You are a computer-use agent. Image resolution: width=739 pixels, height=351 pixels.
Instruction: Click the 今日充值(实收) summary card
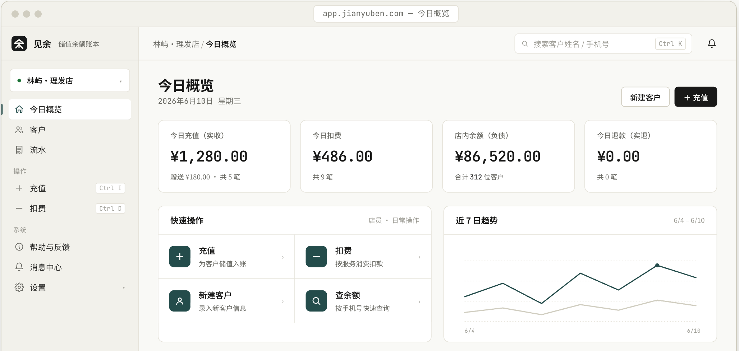224,156
